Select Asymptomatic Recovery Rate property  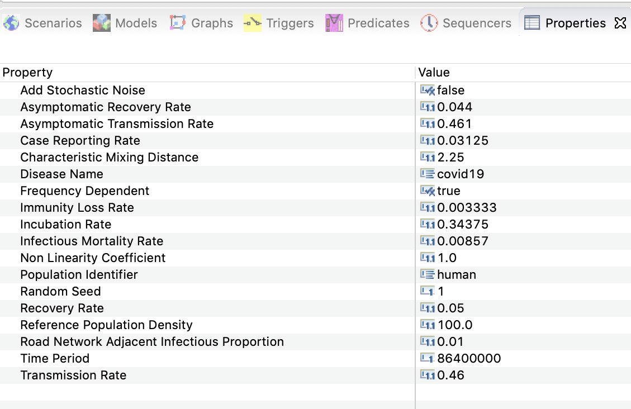106,107
